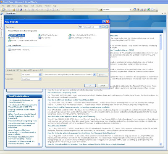
Task: Open Azure Services Platform community preview link
Action: (79, 107)
